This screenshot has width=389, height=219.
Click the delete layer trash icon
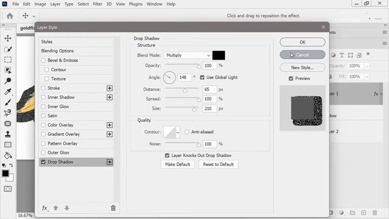tap(374, 213)
